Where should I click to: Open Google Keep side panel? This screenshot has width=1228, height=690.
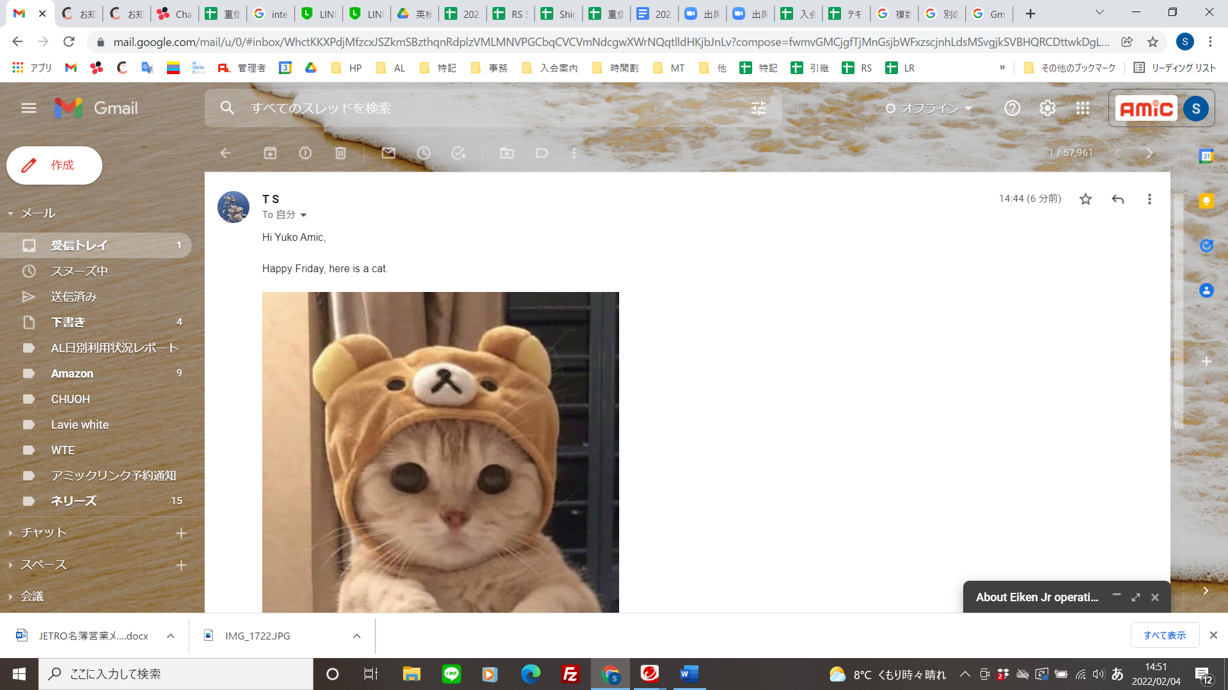(1206, 201)
